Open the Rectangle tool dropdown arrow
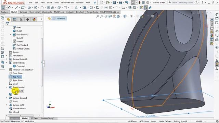Screen dimensions: 219x123 coord(26,8)
